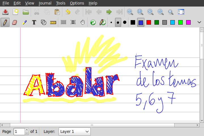Paste from clipboard icon
Screen dimensions: 204x136
click(x=57, y=12)
